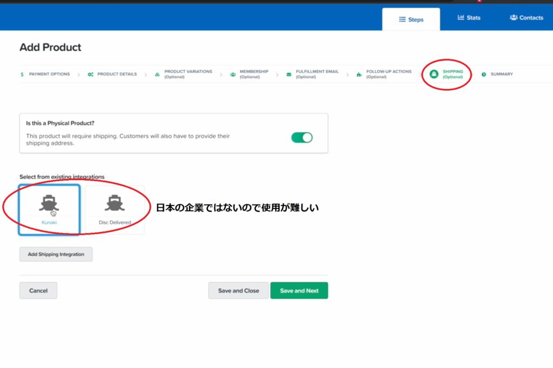Click Save and Close
The height and width of the screenshot is (368, 553).
point(238,290)
